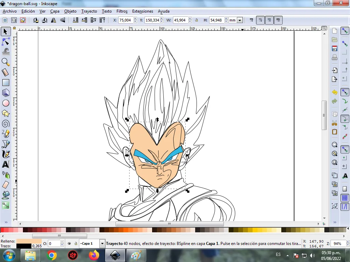Select the Eraser tool

[5, 185]
